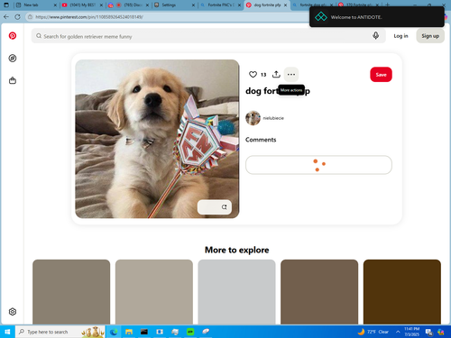Open the Windows Start menu

click(7, 332)
